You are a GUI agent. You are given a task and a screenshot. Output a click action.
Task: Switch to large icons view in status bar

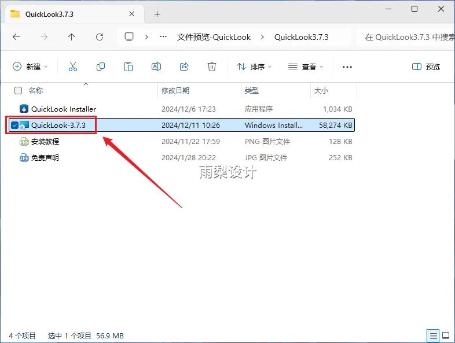tap(446, 335)
